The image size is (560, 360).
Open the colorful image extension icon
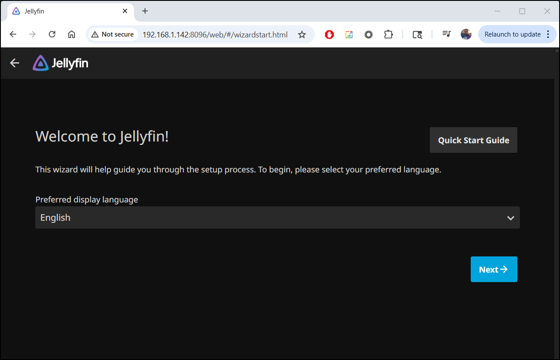click(349, 34)
